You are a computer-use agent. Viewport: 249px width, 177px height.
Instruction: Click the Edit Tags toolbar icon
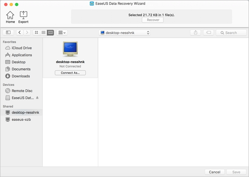[208, 33]
